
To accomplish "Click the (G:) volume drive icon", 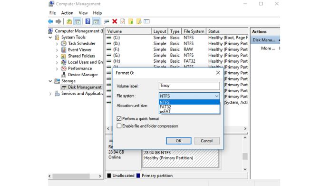I will pyautogui.click(x=109, y=55).
